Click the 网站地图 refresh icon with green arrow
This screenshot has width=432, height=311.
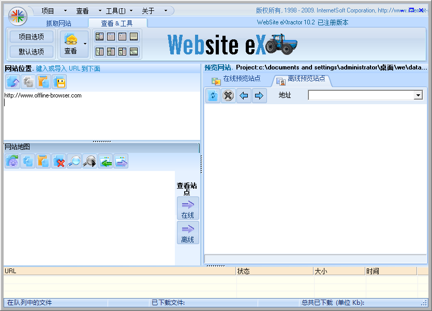(x=12, y=161)
